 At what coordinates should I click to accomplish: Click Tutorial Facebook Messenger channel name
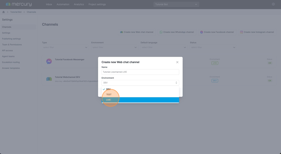(69, 59)
